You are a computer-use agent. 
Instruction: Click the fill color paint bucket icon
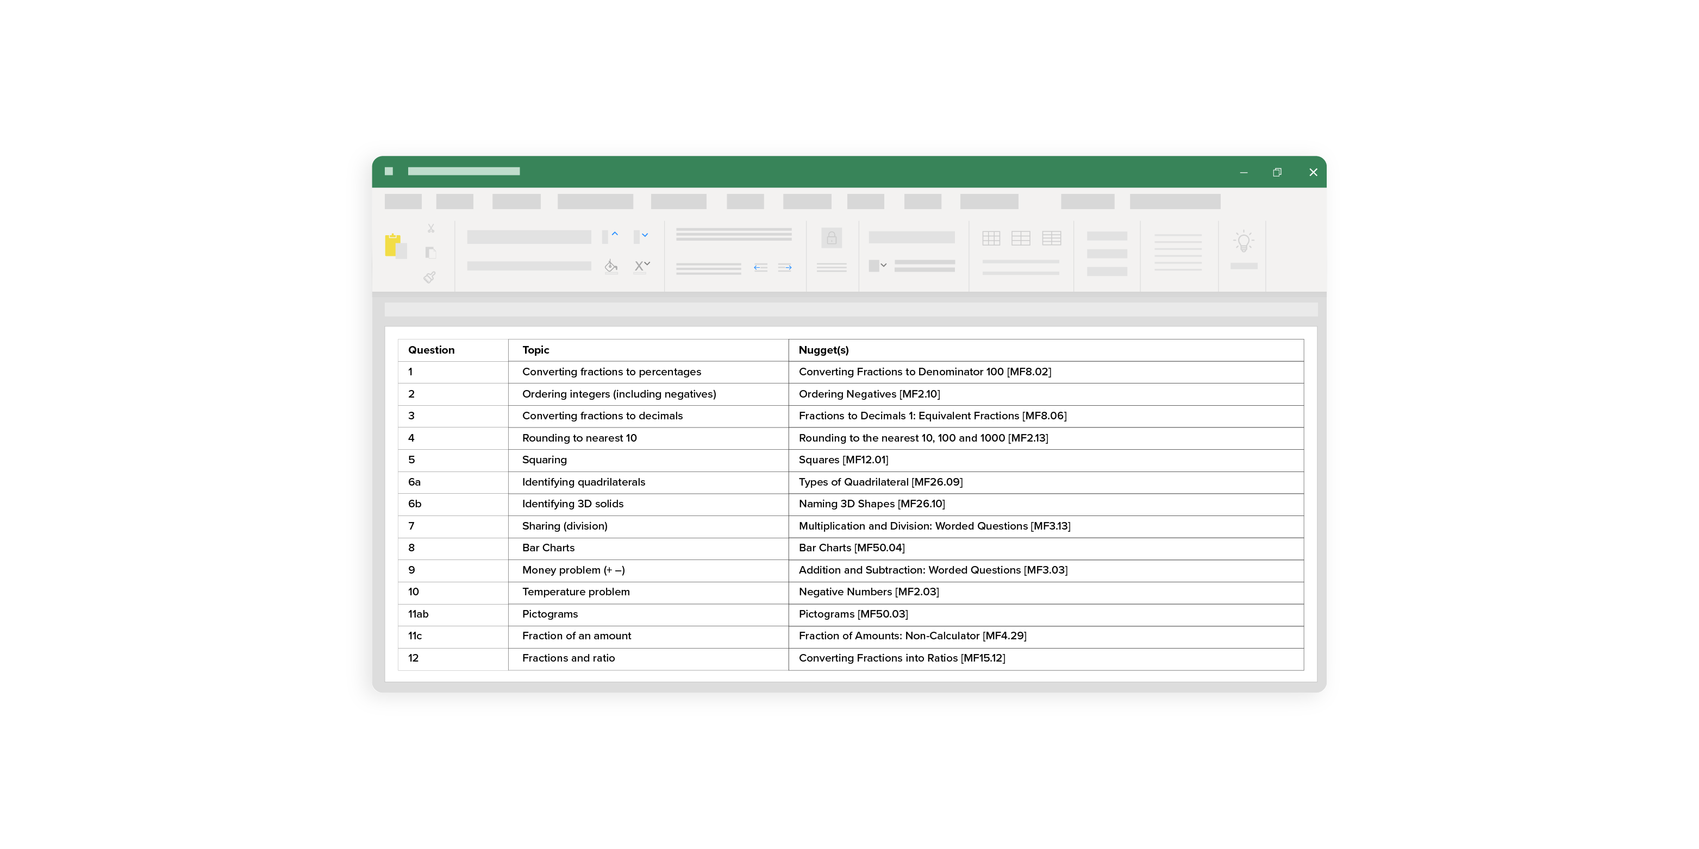pos(611,266)
